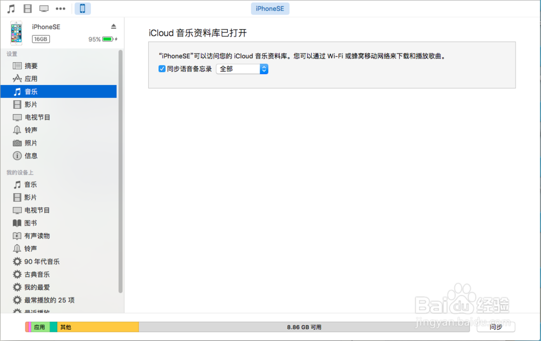Screen dimensions: 541x341
Task: Open 铃声 under 我的设备上
Action: (x=58, y=248)
